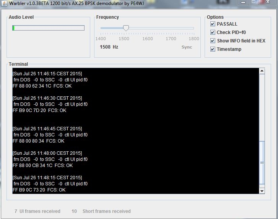Click the UI frames received counter
The height and width of the screenshot is (219, 278).
[x=37, y=211]
